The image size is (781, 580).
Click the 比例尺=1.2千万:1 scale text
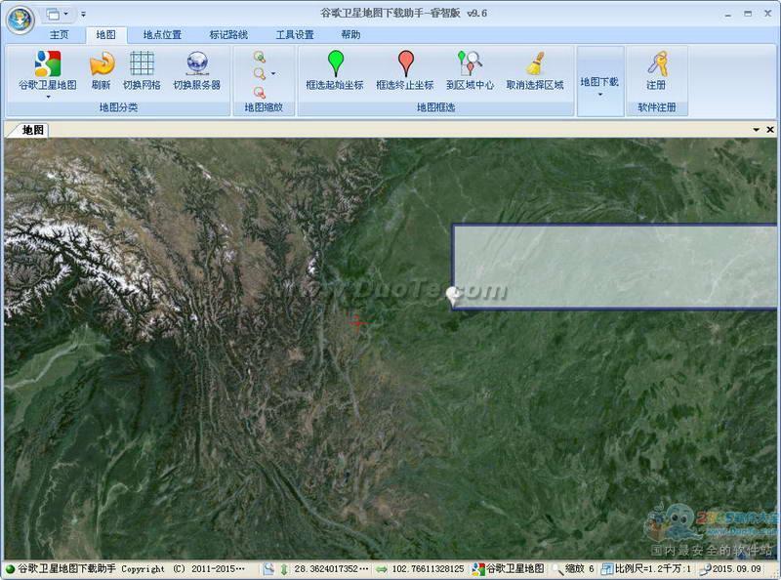[653, 568]
